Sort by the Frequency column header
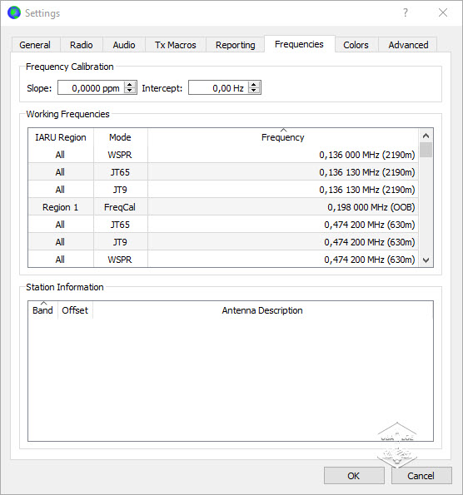Image resolution: width=463 pixels, height=495 pixels. click(x=283, y=137)
